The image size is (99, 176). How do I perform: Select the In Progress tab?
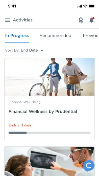pos(17,36)
